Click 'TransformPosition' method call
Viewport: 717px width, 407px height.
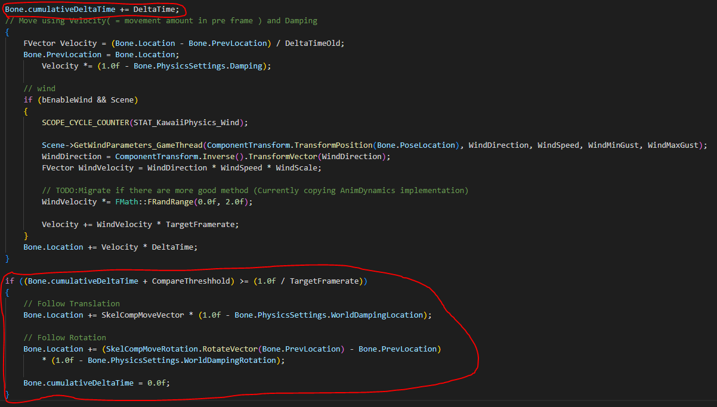(x=333, y=145)
